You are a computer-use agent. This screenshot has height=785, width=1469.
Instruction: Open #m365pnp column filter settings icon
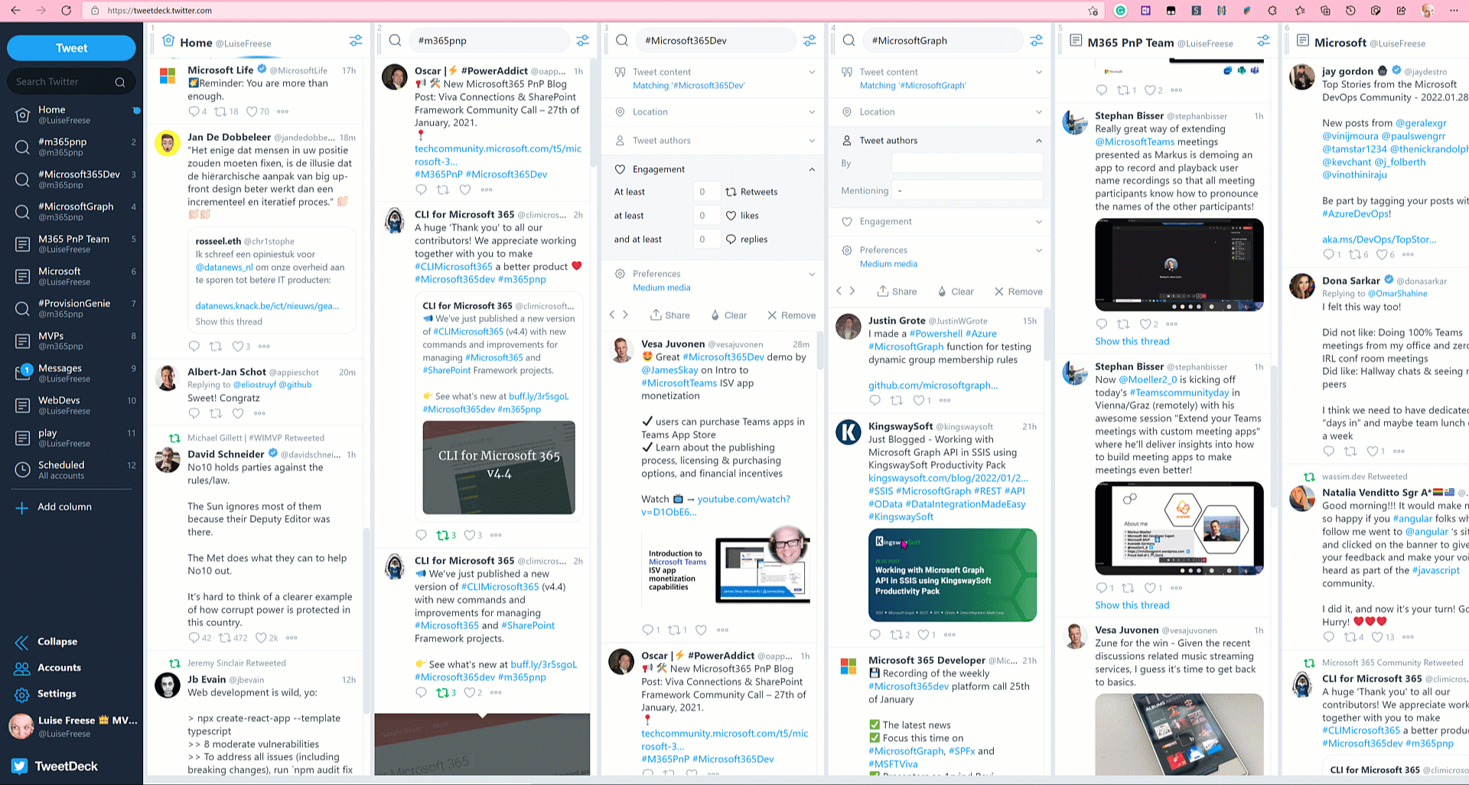(x=583, y=41)
